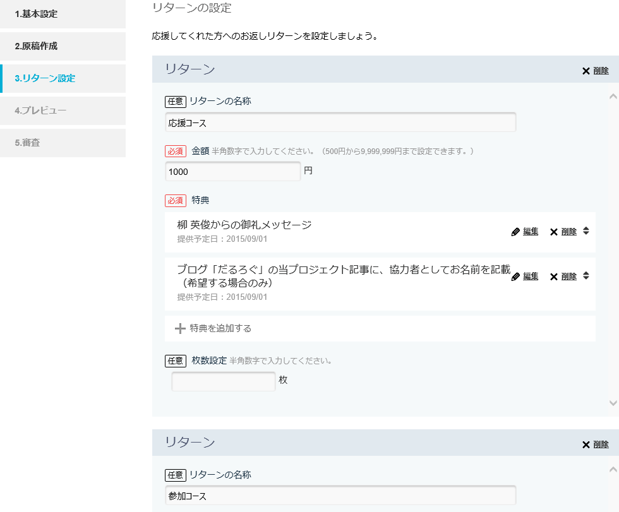Screen dimensions: 619x512
Task: Select the 3.リターン設定 step
Action: pos(63,78)
